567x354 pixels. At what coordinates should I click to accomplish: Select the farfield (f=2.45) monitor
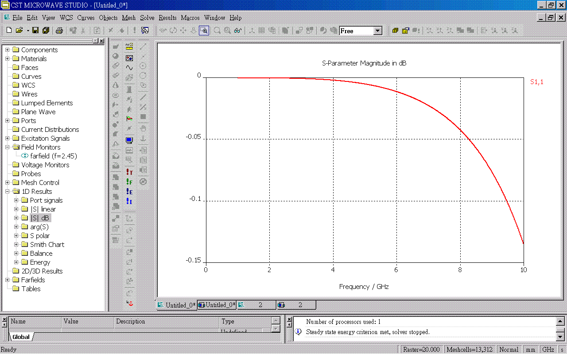pos(54,156)
